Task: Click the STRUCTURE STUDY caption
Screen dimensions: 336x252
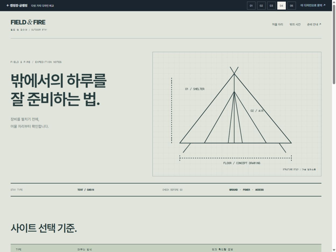Action: coord(299,170)
